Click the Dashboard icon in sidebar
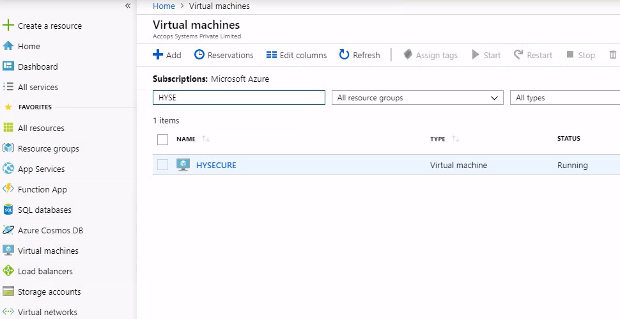The width and height of the screenshot is (620, 319). pyautogui.click(x=8, y=66)
